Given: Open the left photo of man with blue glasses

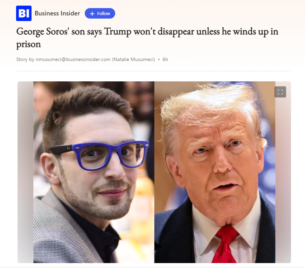Looking at the screenshot, I should pyautogui.click(x=94, y=172).
